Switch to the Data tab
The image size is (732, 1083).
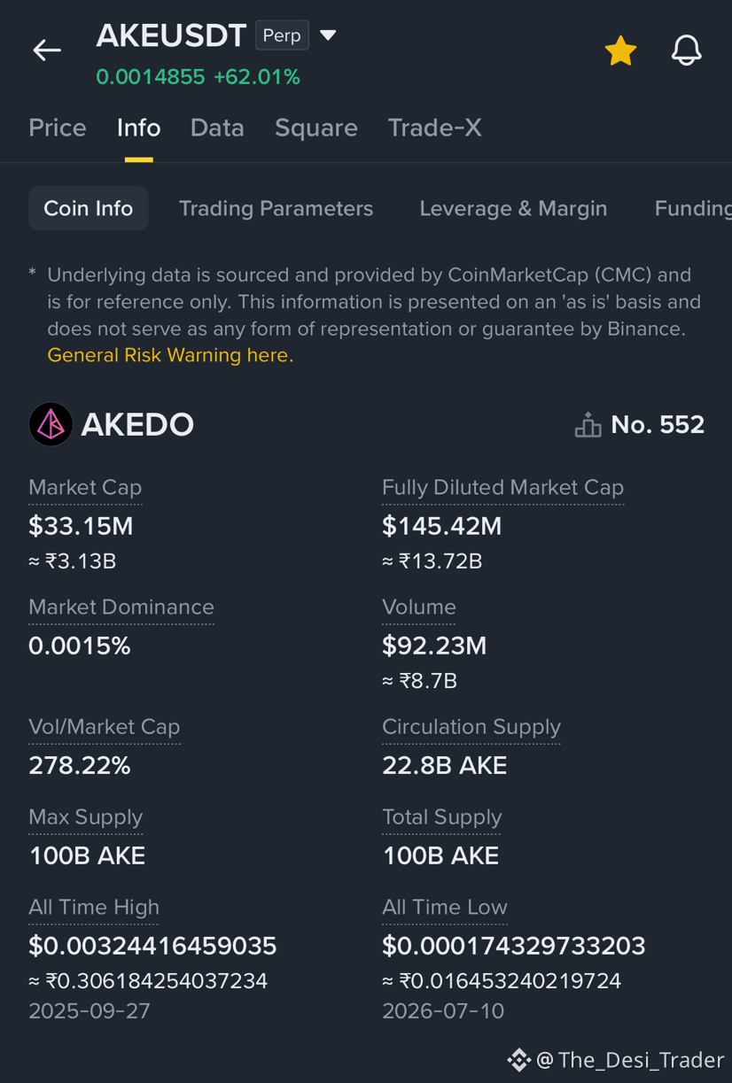217,128
